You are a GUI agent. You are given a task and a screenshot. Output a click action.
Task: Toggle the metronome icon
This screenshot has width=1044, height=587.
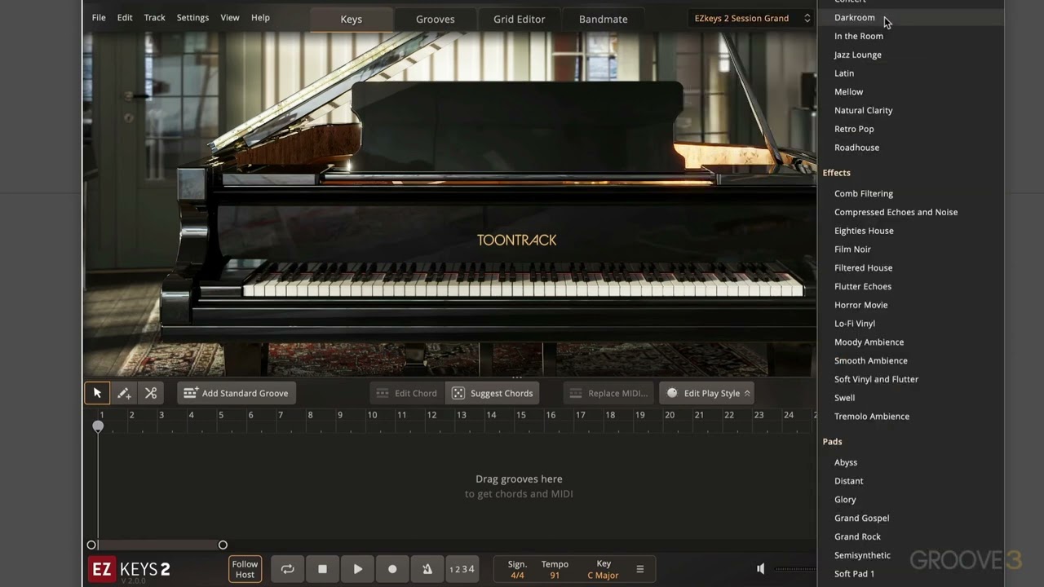[427, 569]
